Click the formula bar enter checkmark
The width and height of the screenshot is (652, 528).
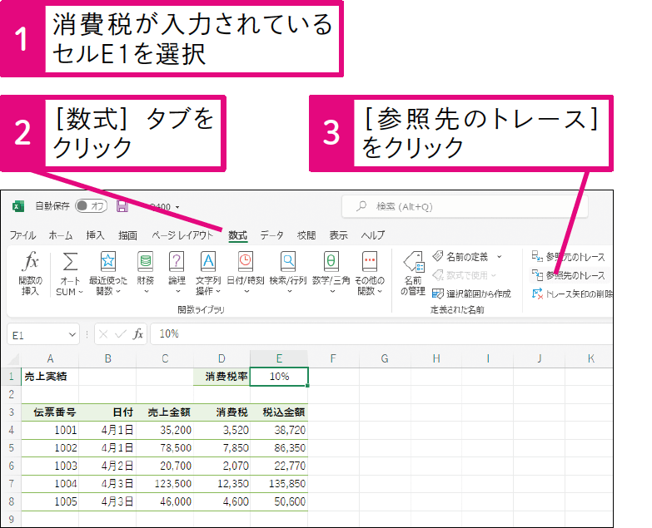click(x=121, y=334)
